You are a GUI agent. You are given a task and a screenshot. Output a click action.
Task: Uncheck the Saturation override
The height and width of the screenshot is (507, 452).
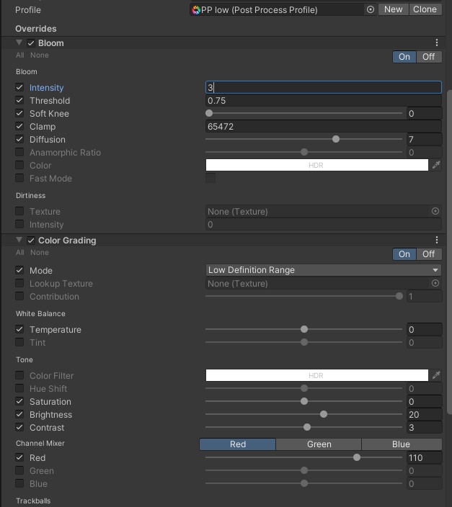coord(19,401)
